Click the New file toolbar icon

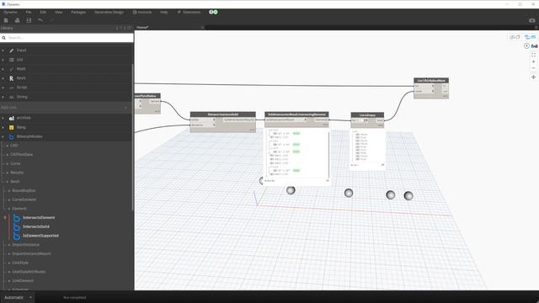click(x=6, y=20)
